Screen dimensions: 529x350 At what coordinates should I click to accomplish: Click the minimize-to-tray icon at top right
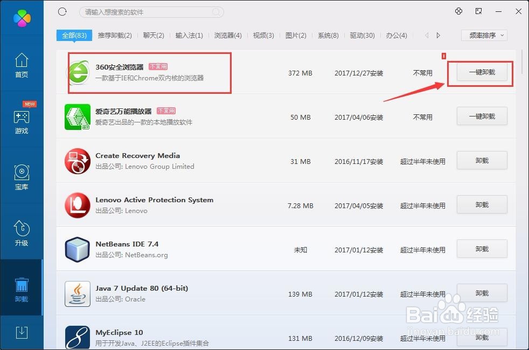pos(477,11)
